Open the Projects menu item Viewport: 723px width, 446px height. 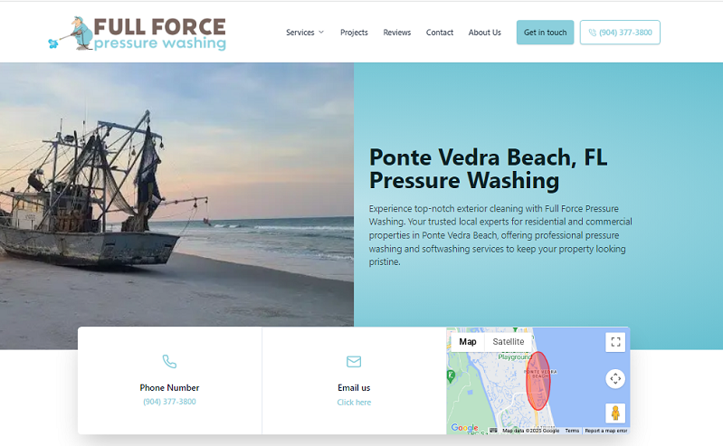click(x=354, y=33)
